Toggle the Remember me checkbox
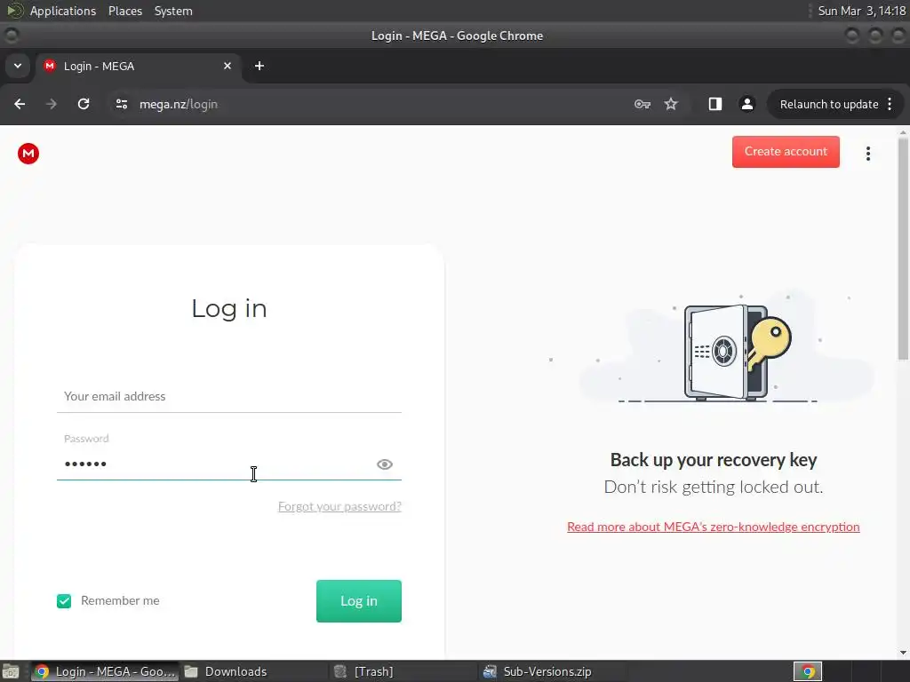Screen dimensions: 910x682 point(64,601)
